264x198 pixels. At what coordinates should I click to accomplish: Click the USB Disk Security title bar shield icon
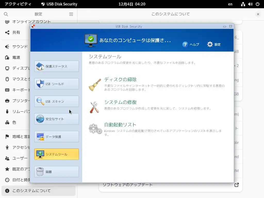(33, 26)
